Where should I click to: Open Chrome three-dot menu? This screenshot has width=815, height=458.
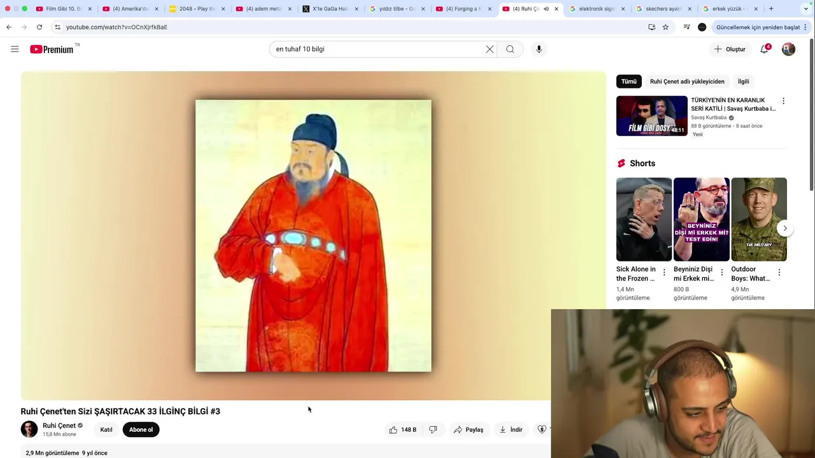point(806,27)
